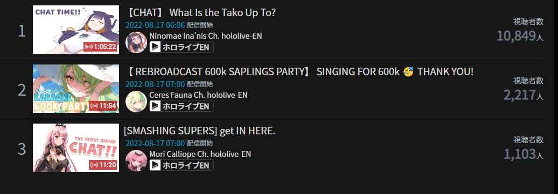The width and height of the screenshot is (558, 194).
Task: Click Mori Calliope Ch. hololive-EN channel name
Action: point(200,154)
